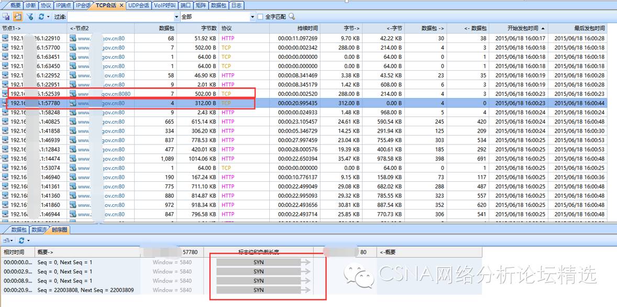Select the highlighted session row with port :57780
This screenshot has width=617, height=307.
point(303,103)
